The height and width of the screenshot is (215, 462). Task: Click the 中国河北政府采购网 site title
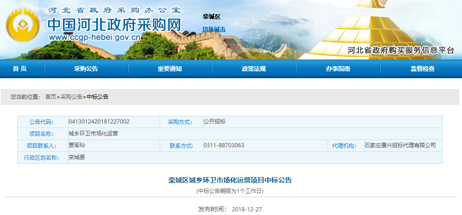(x=114, y=24)
